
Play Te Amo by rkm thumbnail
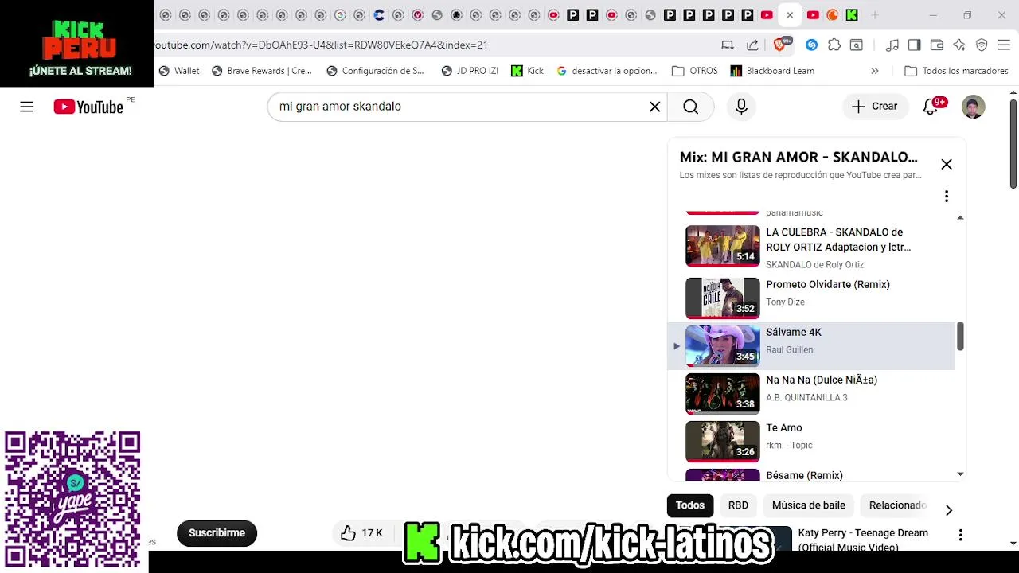[x=723, y=441]
